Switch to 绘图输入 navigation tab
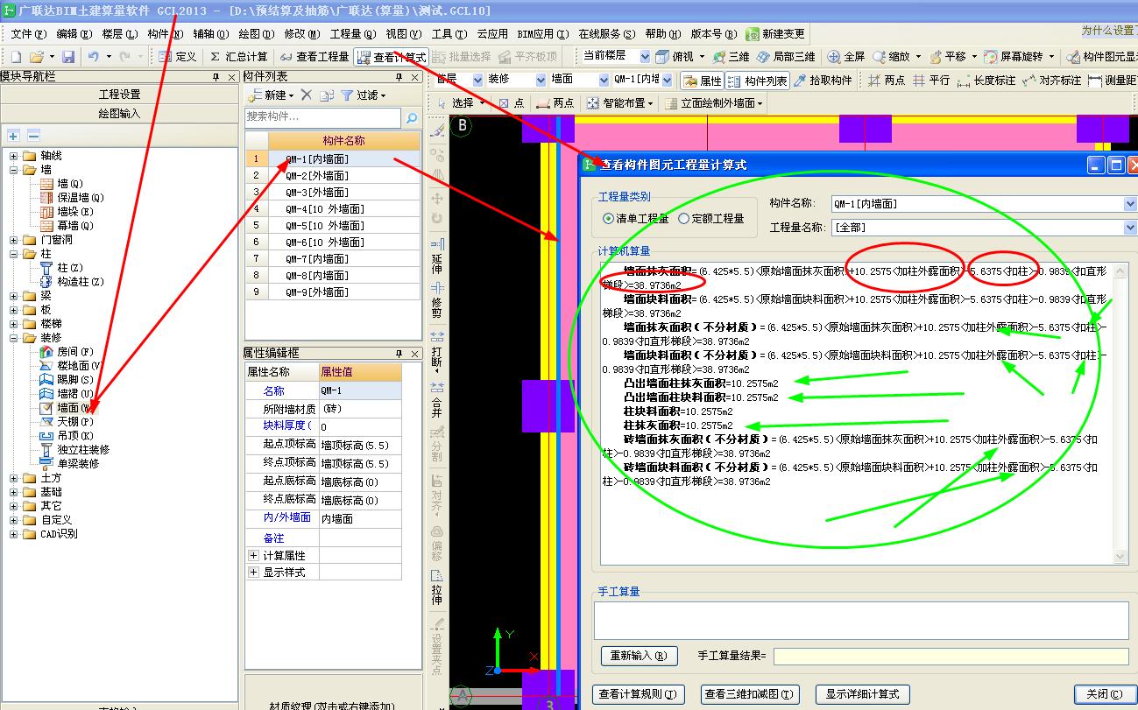 click(x=119, y=113)
